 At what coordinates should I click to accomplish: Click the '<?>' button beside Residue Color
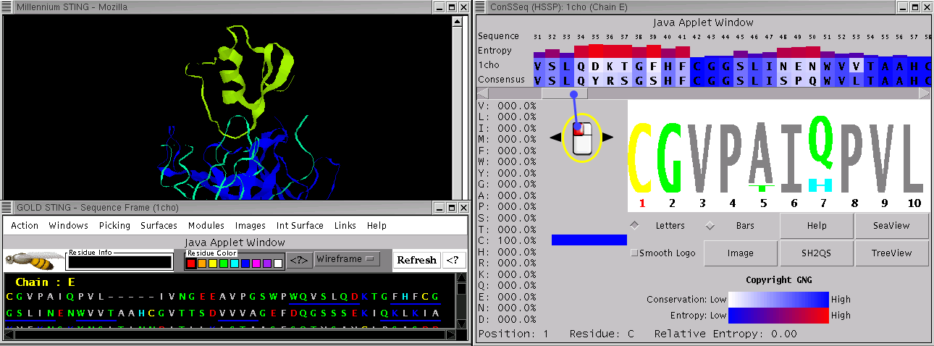tap(300, 259)
